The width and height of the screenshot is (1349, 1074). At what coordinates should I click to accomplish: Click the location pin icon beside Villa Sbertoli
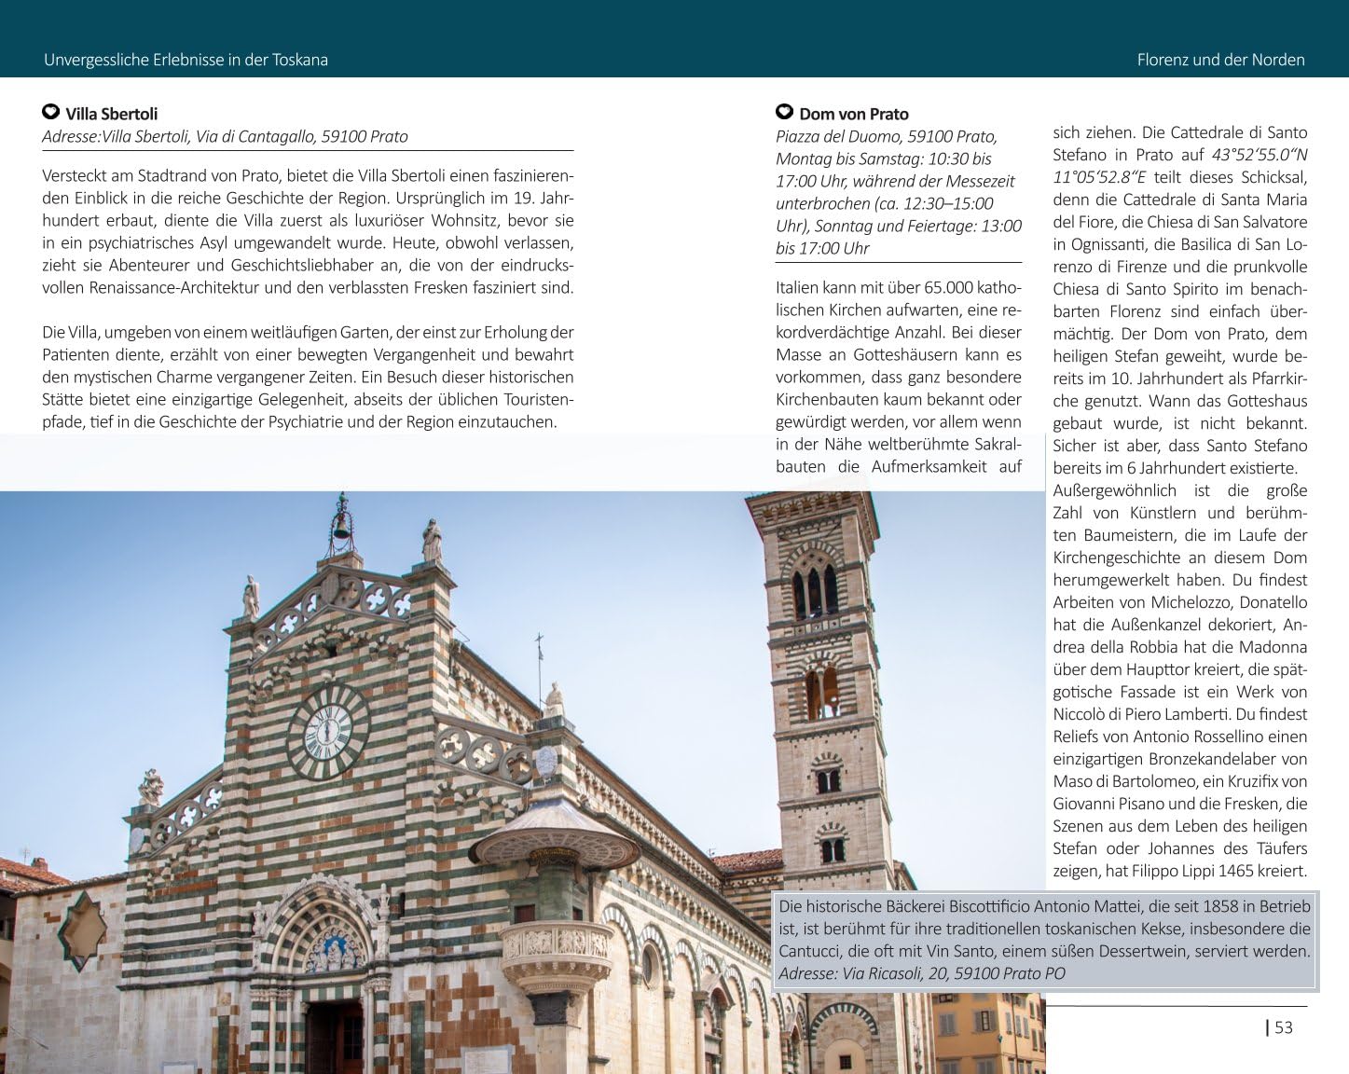[x=51, y=113]
